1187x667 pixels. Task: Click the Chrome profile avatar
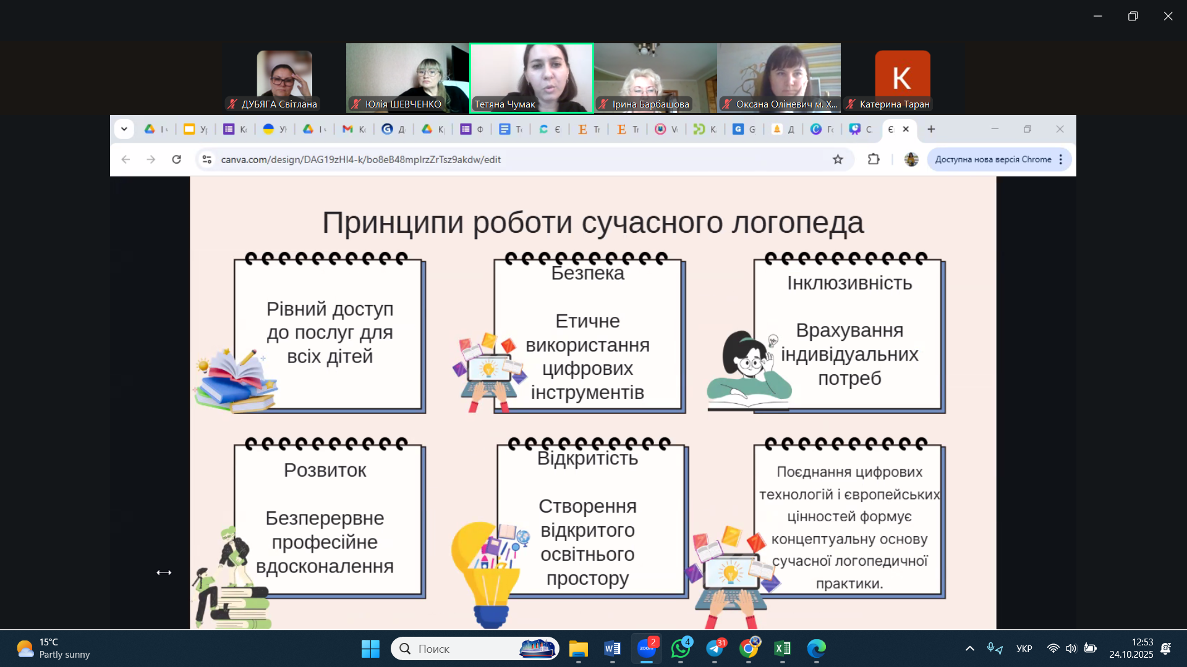(x=911, y=159)
